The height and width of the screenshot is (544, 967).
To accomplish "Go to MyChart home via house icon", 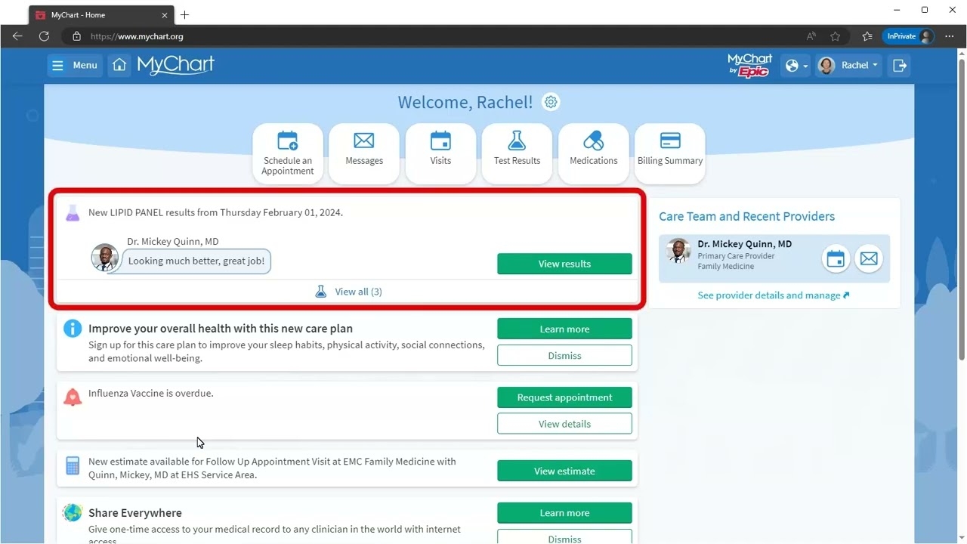I will (x=119, y=65).
